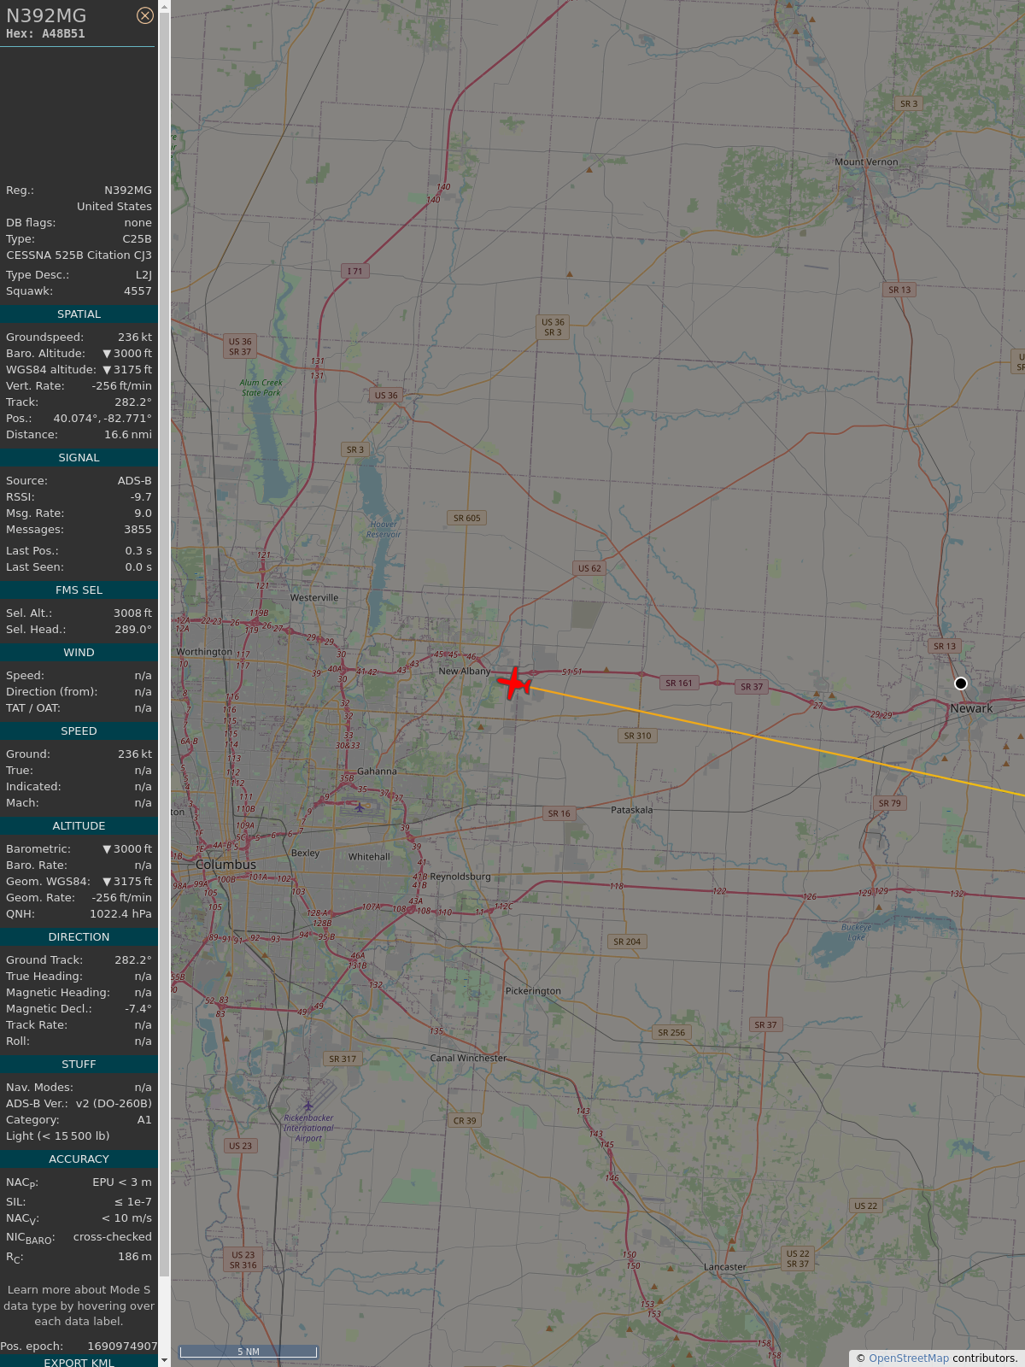1025x1367 pixels.
Task: Click the black circle marker near Newark
Action: tap(961, 683)
